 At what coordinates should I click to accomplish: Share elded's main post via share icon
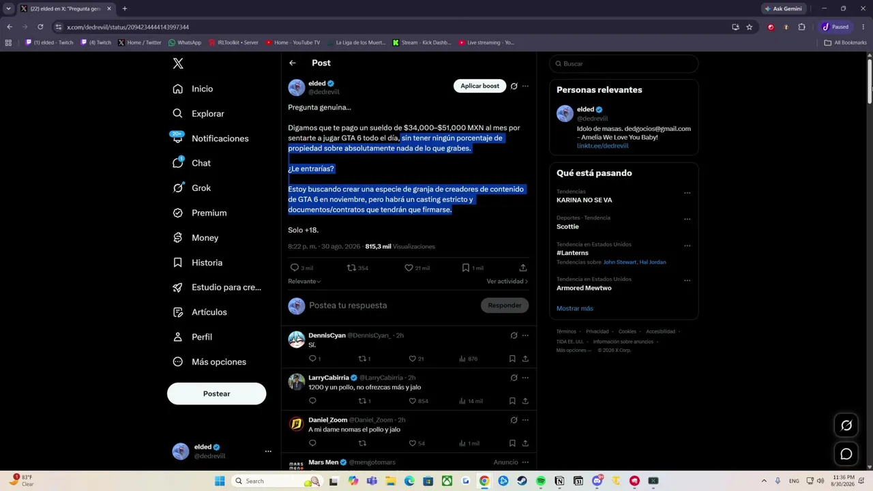[523, 268]
